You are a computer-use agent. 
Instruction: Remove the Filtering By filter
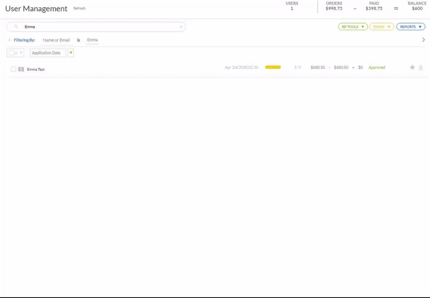coord(9,40)
